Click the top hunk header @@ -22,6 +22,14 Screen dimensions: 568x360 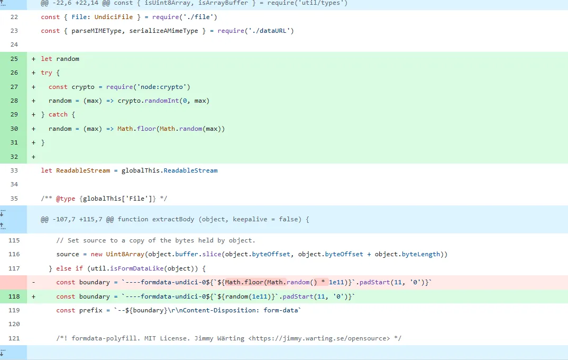(x=194, y=3)
